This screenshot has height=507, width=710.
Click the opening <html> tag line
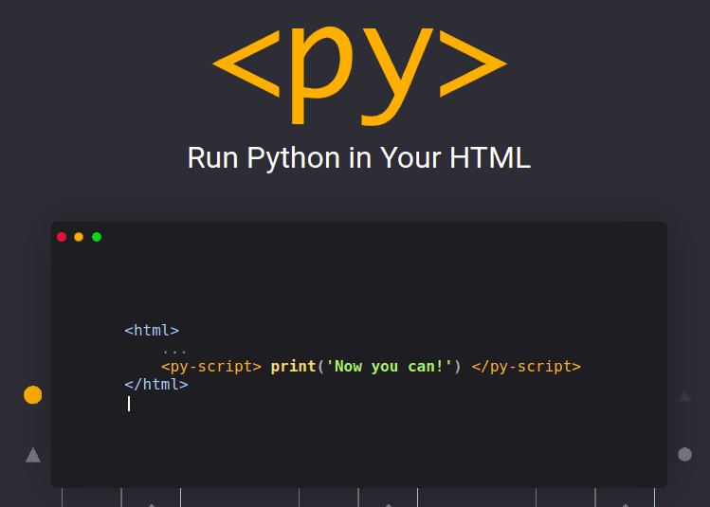[152, 331]
